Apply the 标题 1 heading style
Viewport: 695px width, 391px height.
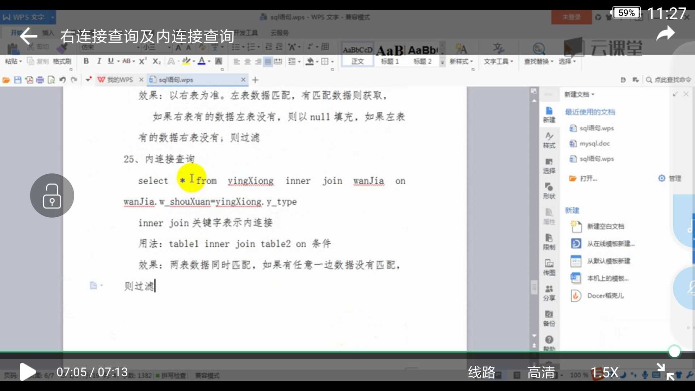tap(390, 55)
